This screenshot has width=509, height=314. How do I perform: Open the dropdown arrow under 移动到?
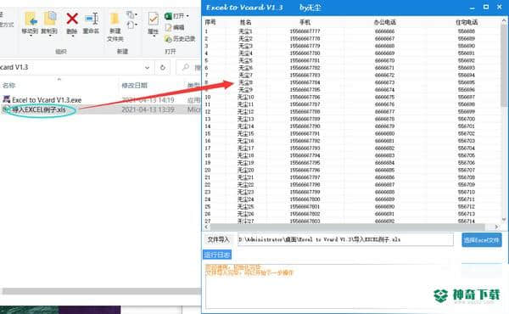pos(31,36)
